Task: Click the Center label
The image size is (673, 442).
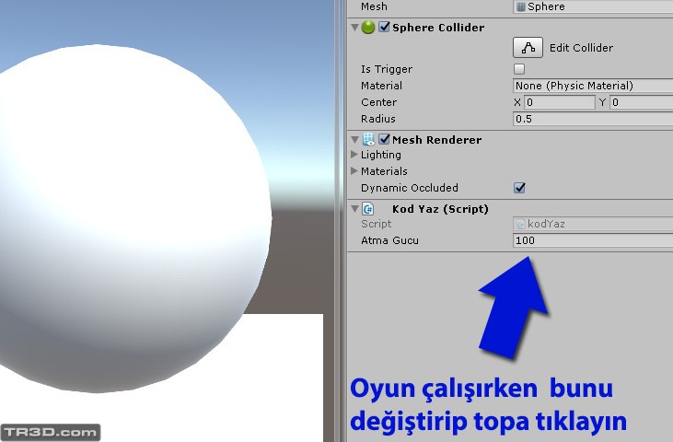Action: 378,102
